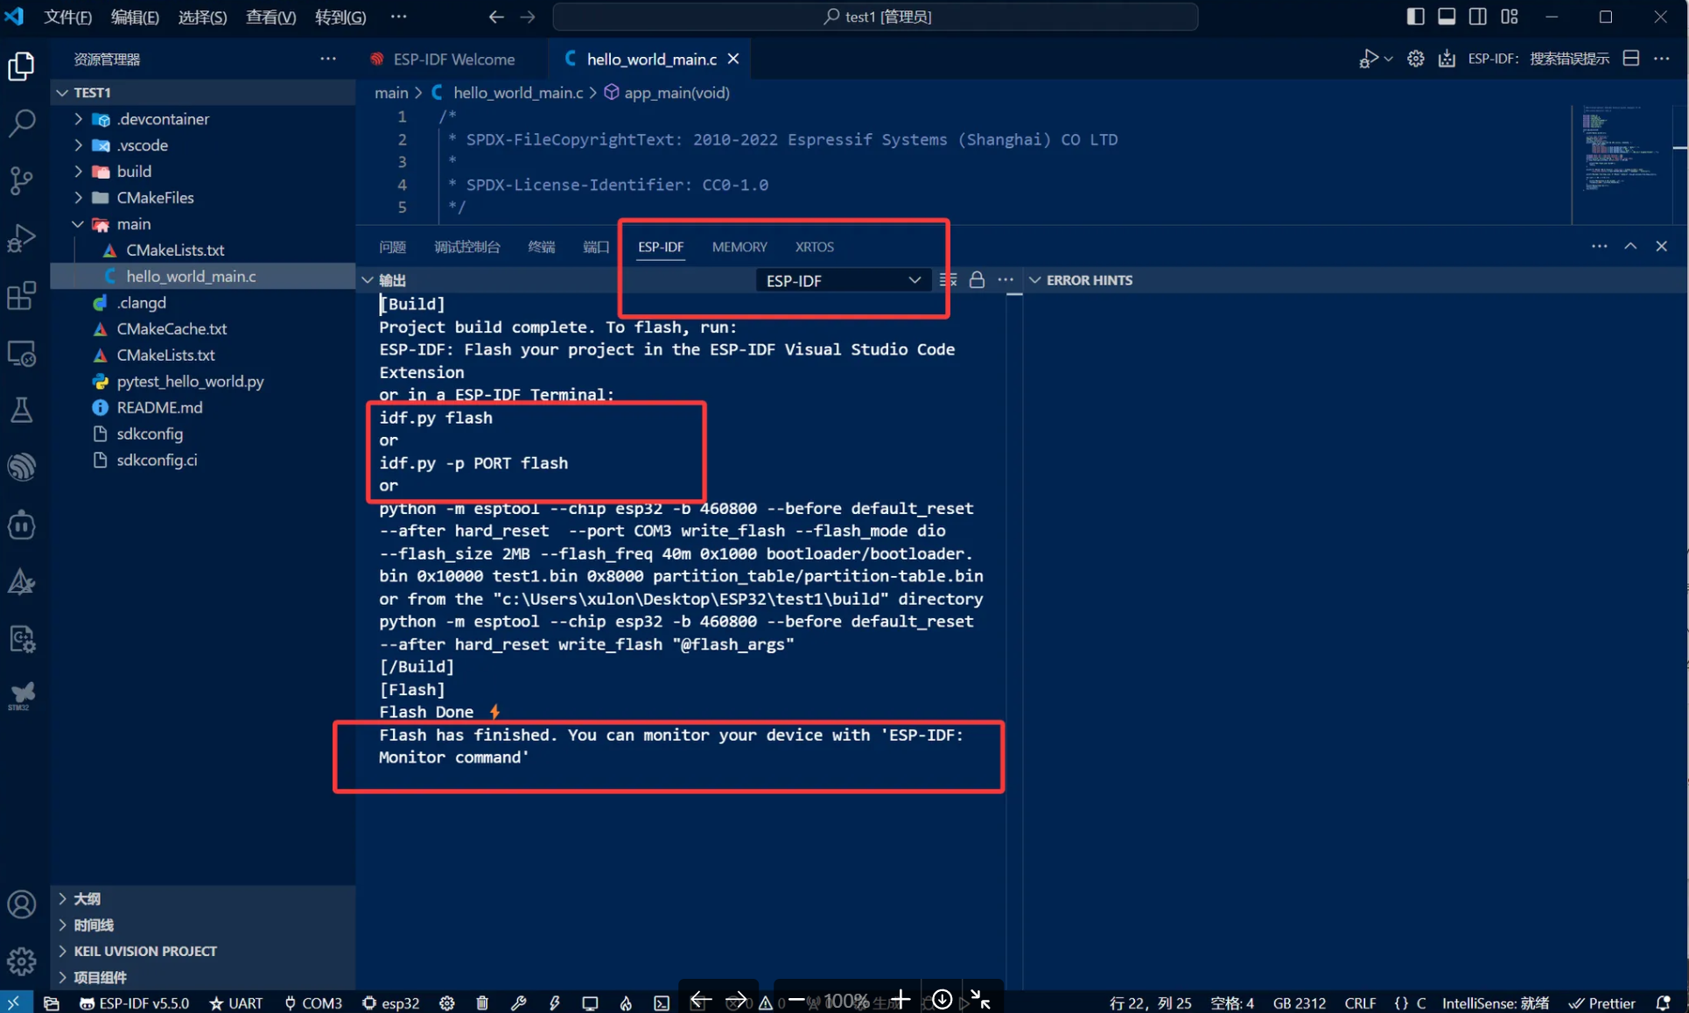
Task: Open the Extensions view
Action: tap(21, 295)
